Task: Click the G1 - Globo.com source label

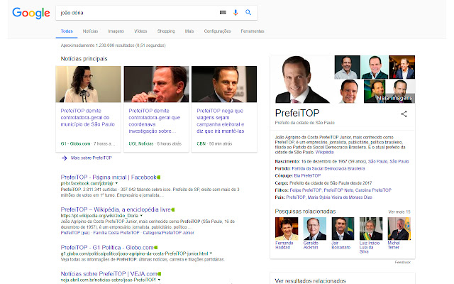Action: click(75, 143)
